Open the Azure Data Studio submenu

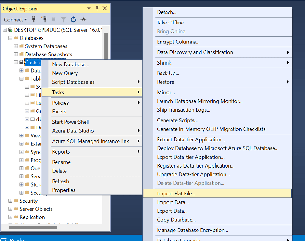coord(92,131)
